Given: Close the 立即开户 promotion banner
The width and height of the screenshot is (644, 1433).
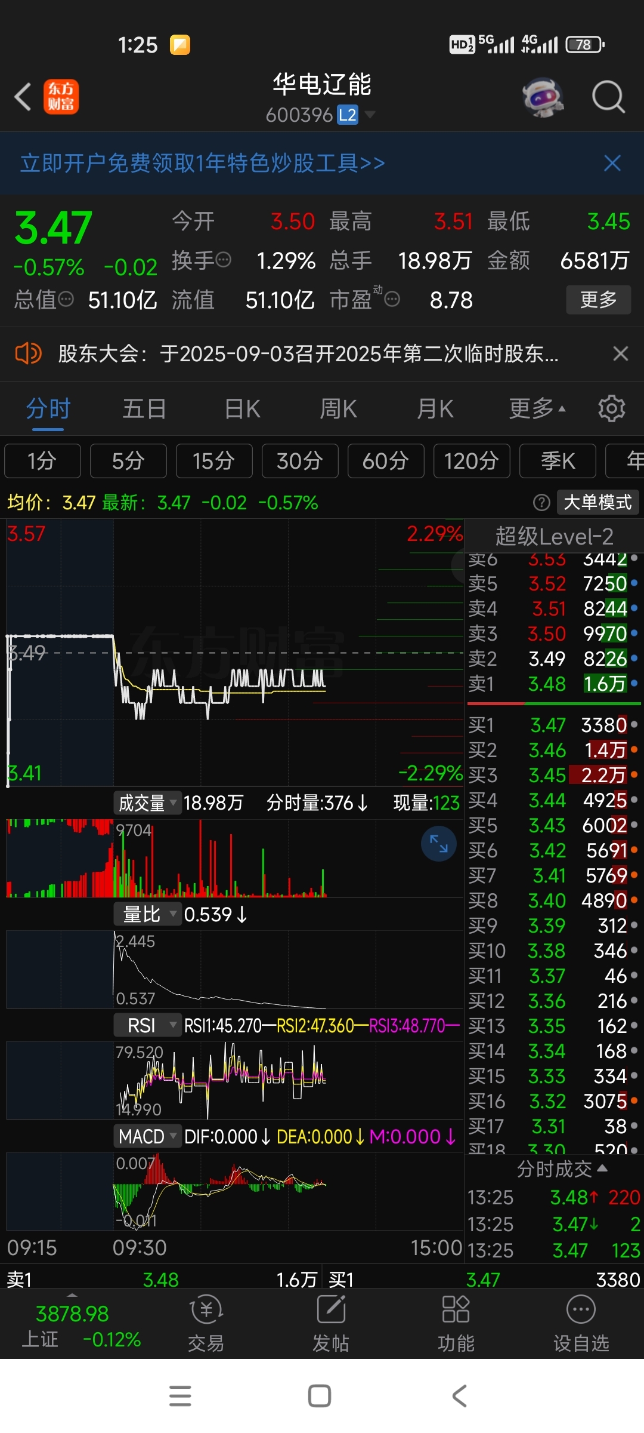Looking at the screenshot, I should click(x=612, y=163).
